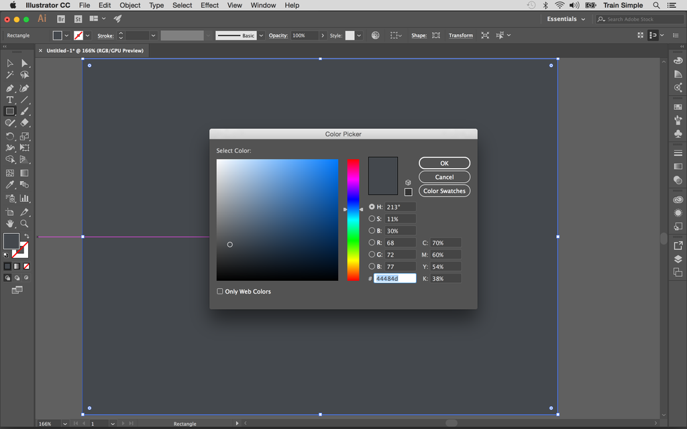Enable the Only Web Colors checkbox

coord(219,291)
